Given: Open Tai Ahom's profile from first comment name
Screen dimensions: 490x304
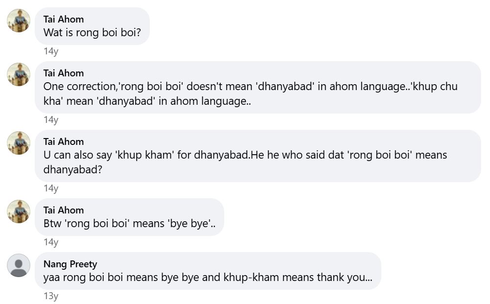Looking at the screenshot, I should [64, 19].
